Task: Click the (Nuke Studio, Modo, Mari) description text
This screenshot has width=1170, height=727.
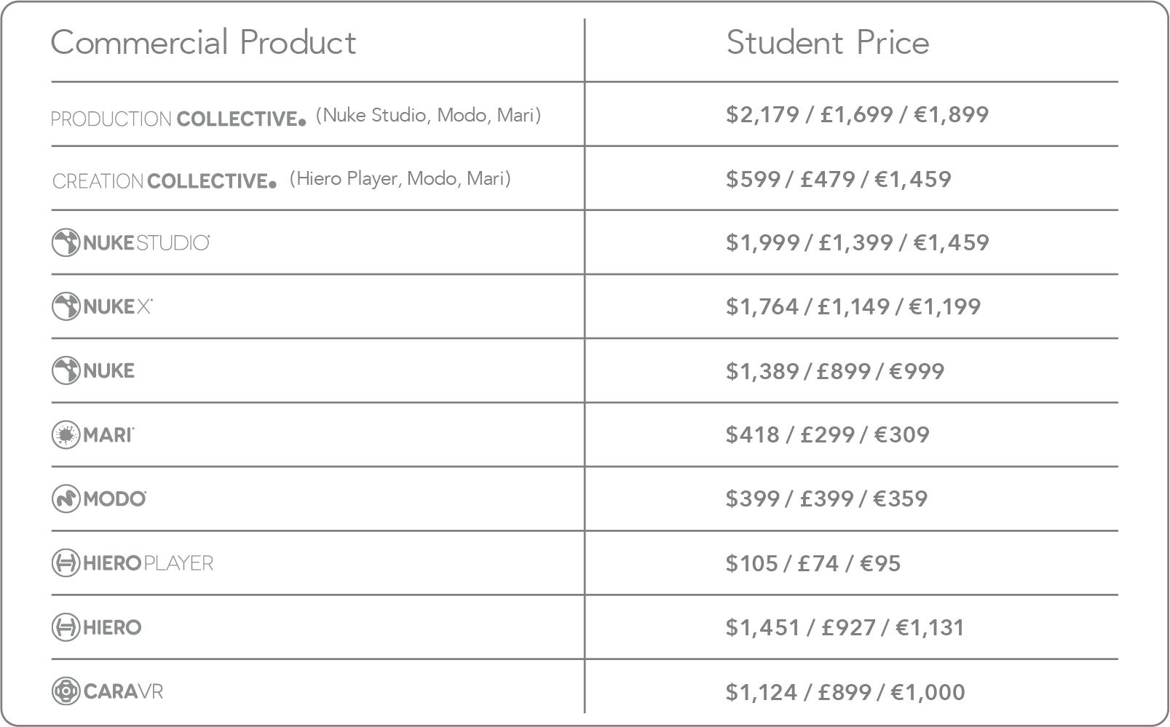Action: click(428, 115)
